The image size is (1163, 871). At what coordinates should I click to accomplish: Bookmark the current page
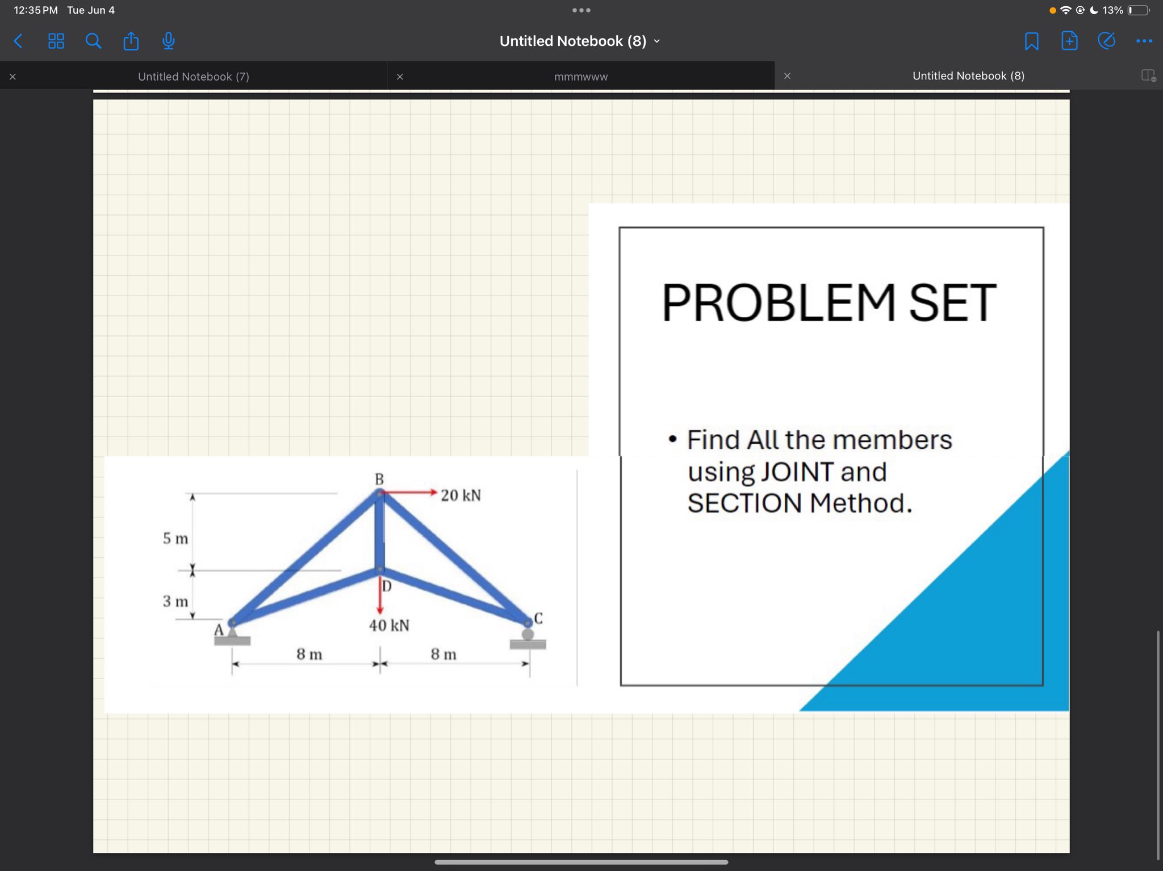click(x=1031, y=41)
